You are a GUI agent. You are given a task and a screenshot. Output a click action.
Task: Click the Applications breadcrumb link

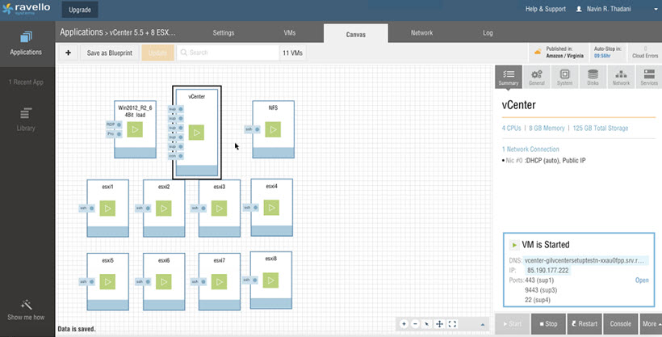[81, 32]
